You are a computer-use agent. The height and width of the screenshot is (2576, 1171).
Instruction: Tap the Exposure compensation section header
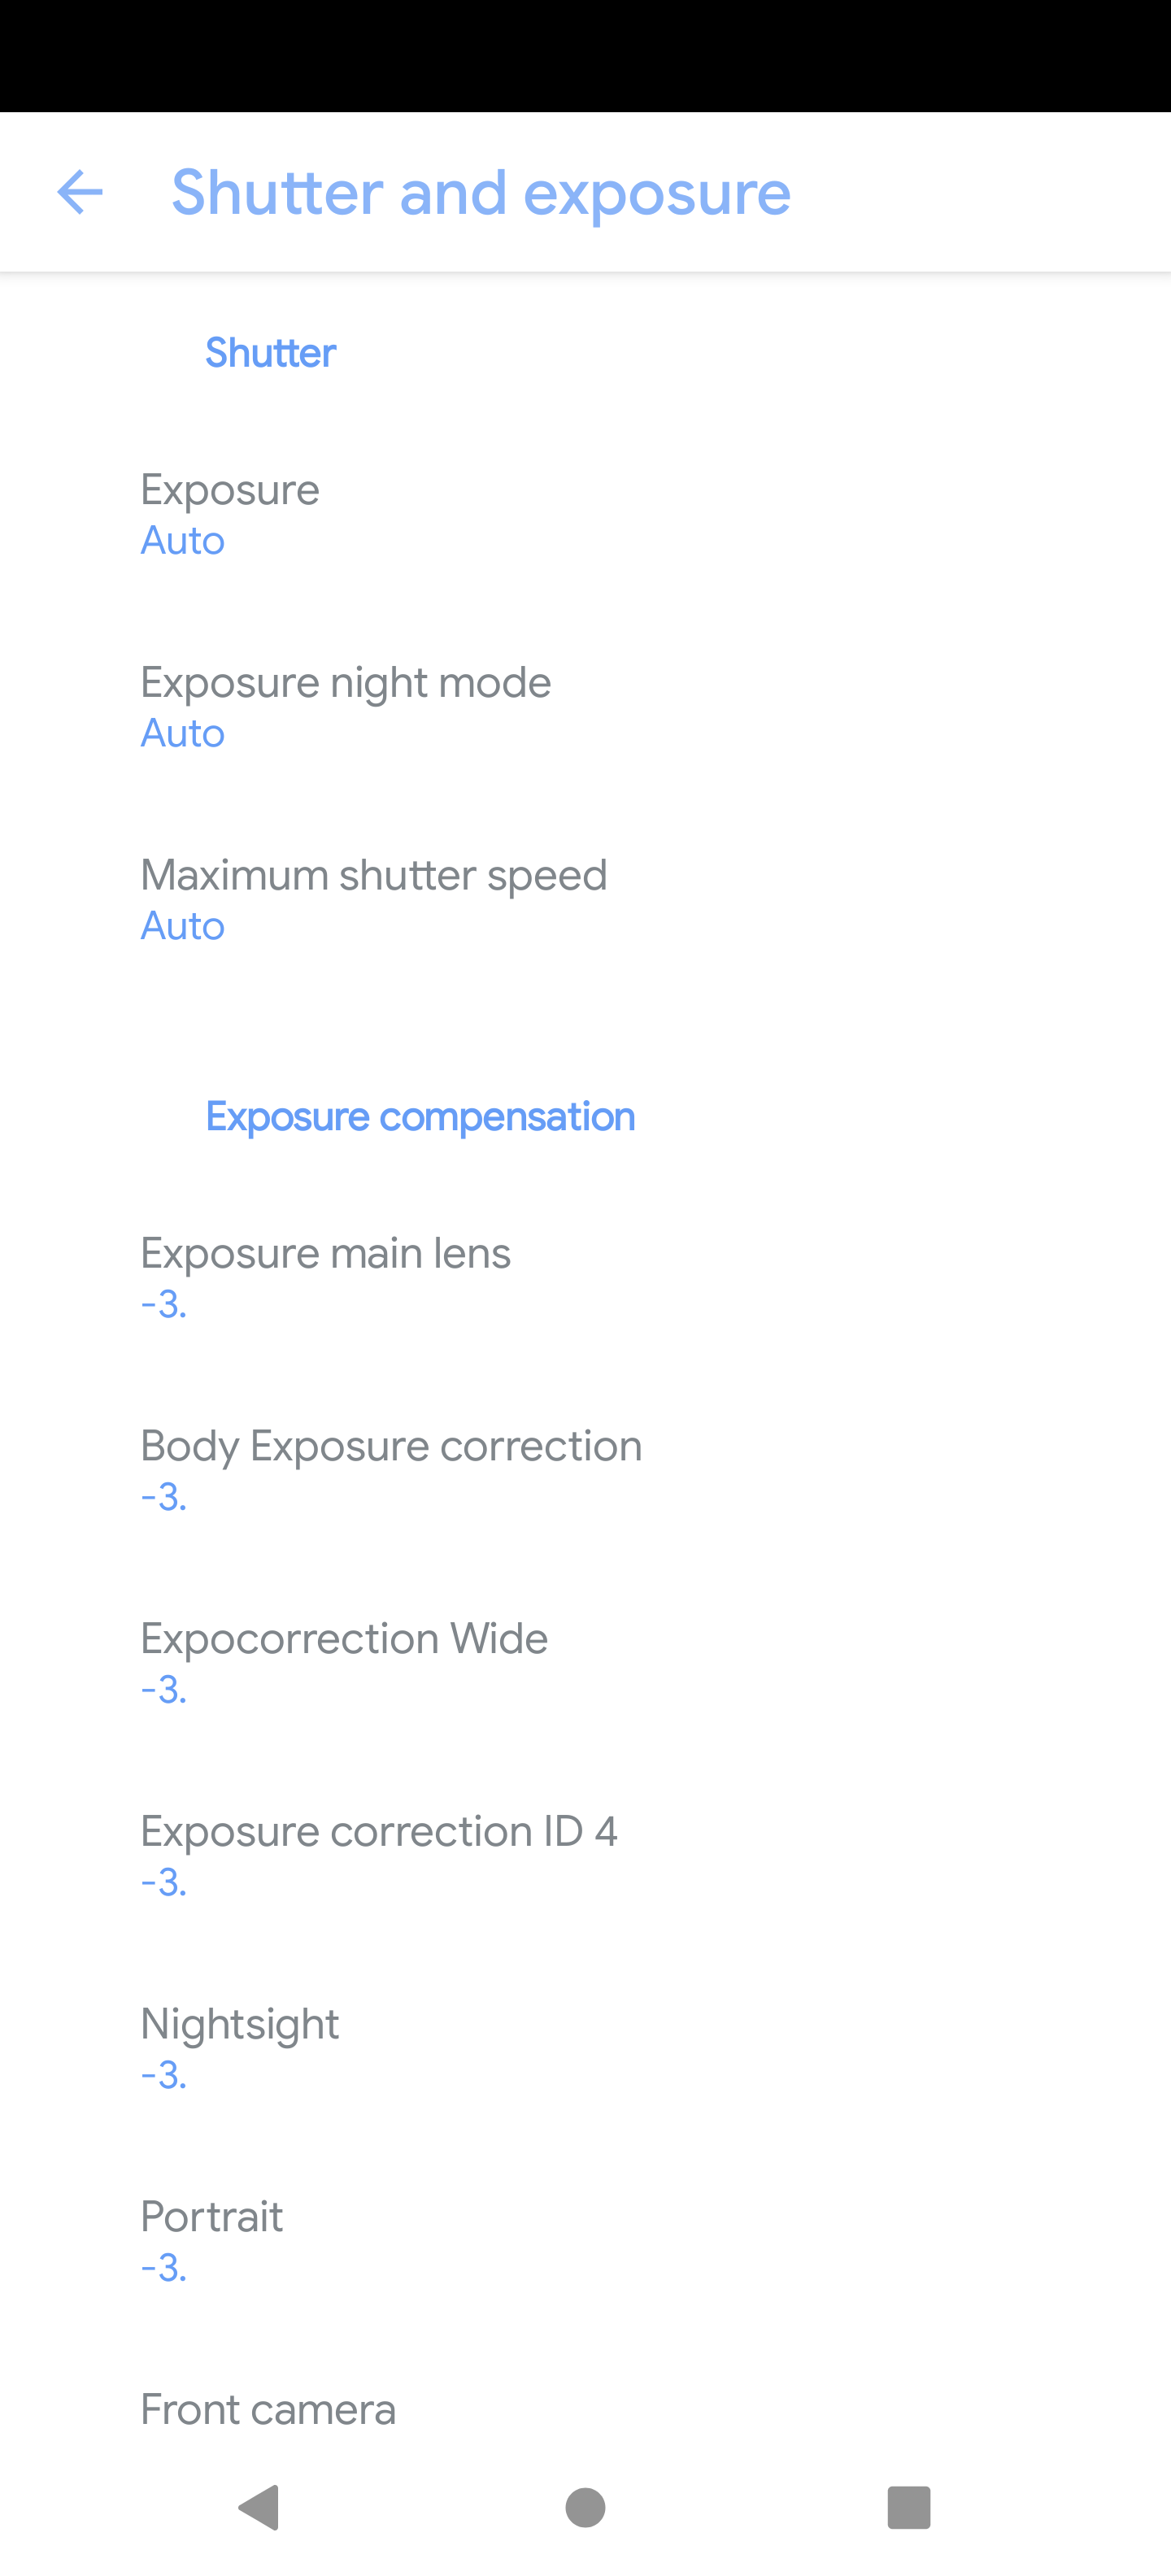(420, 1117)
